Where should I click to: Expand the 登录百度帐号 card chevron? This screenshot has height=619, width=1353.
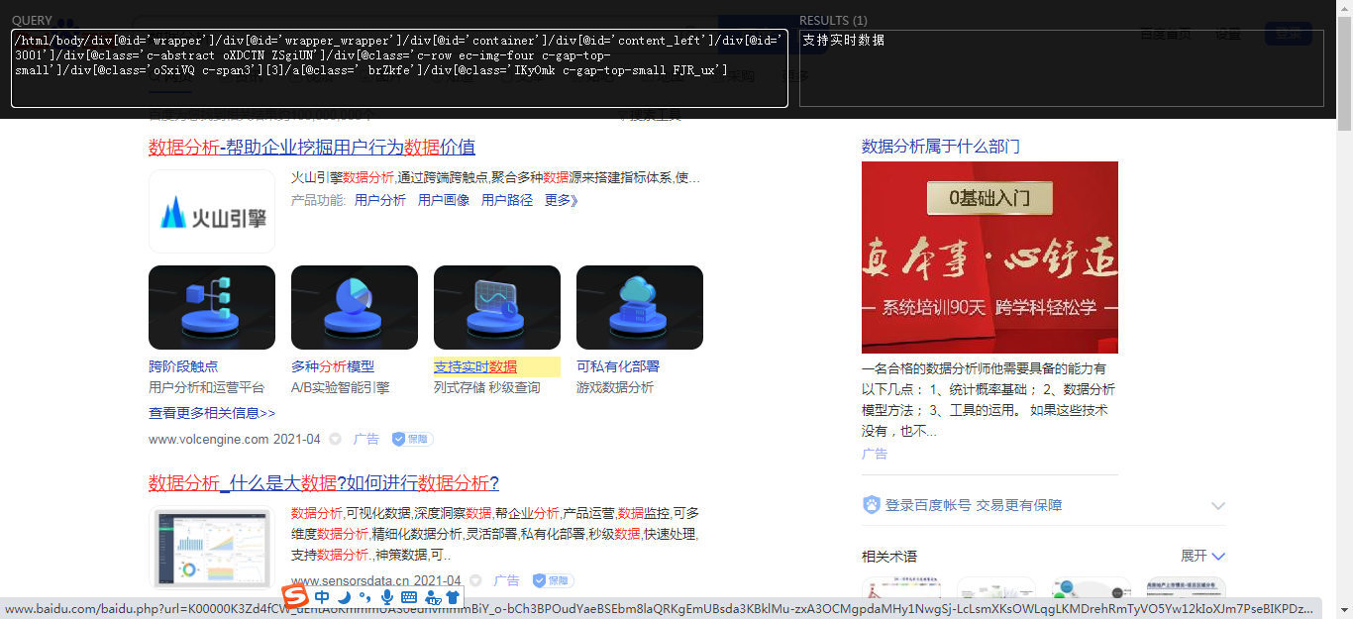pyautogui.click(x=1217, y=505)
